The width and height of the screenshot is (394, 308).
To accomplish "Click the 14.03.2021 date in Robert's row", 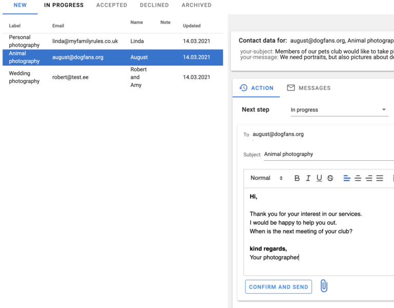I will pos(196,77).
